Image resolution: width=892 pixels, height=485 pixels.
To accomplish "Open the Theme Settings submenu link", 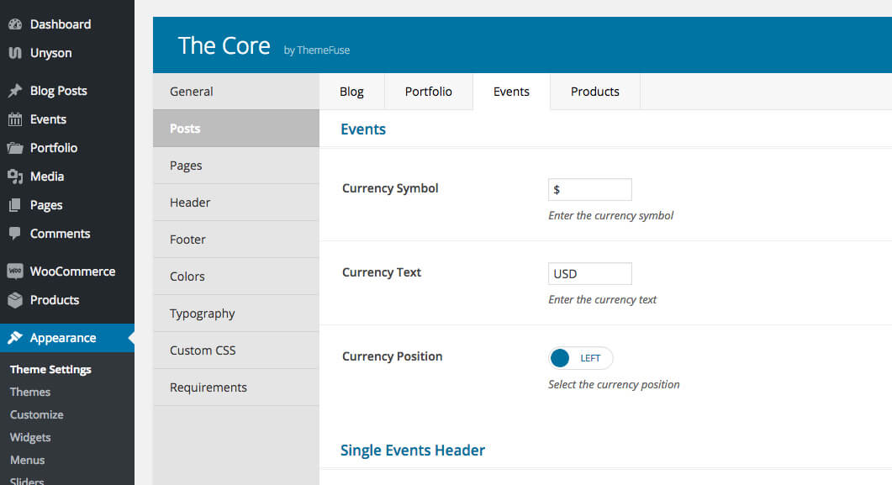I will (50, 370).
